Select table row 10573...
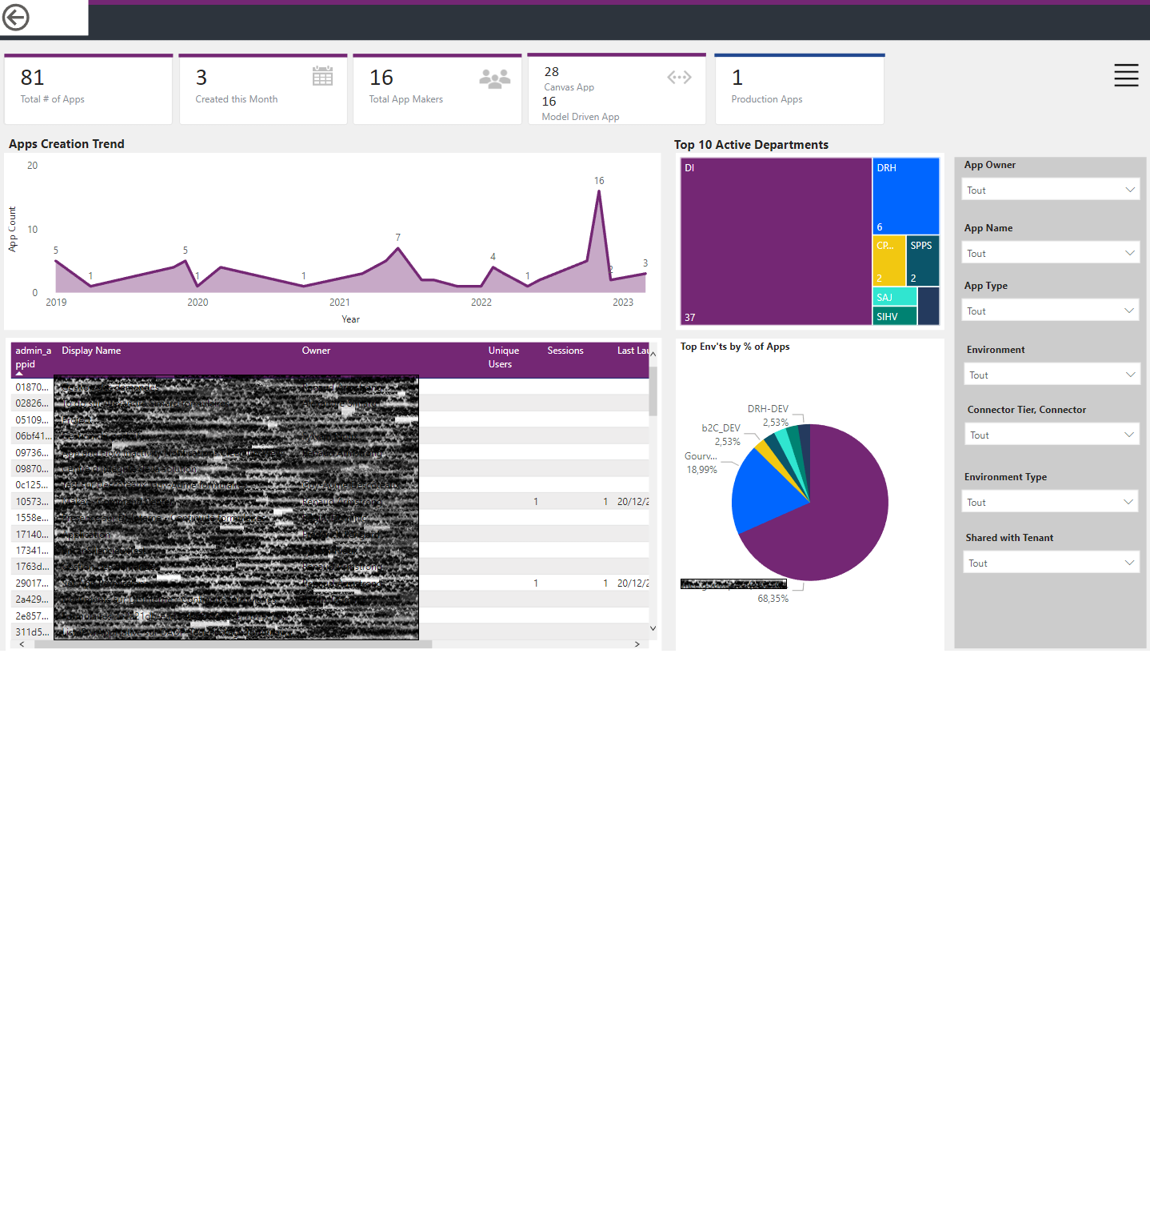Viewport: 1150px width, 1223px height. 329,502
